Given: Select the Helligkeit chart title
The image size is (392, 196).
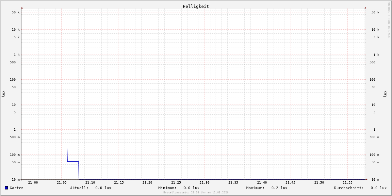Looking at the screenshot, I should click(x=196, y=6).
